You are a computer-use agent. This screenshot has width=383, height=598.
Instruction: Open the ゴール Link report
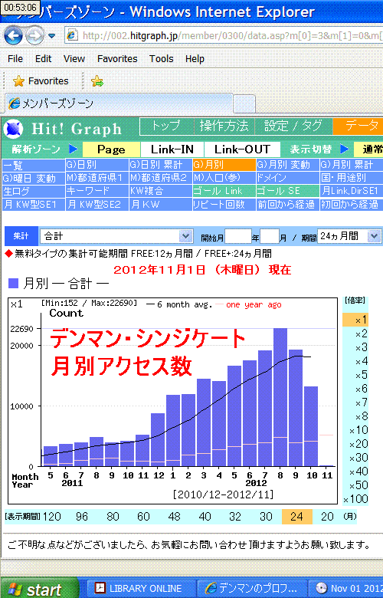click(x=224, y=191)
